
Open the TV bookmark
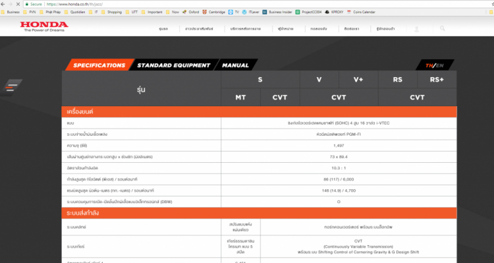point(234,12)
